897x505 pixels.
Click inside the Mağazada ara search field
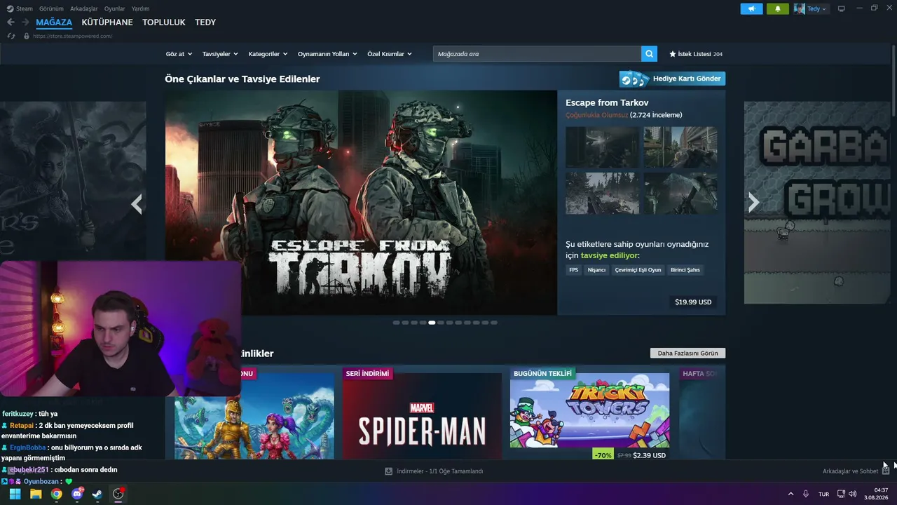point(537,54)
